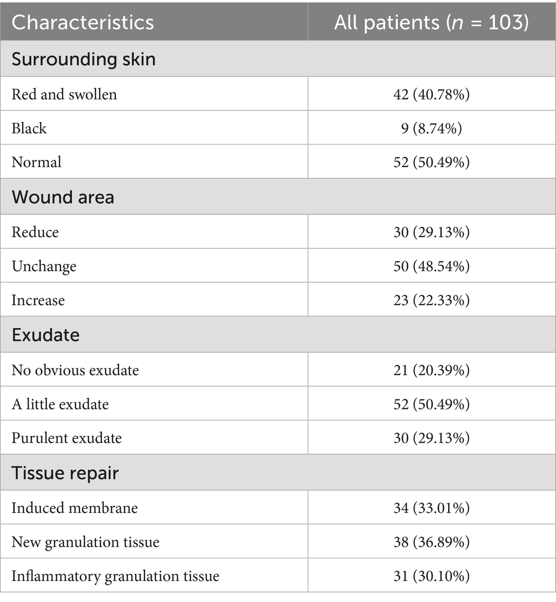Select the 23 (22.33%) value cell
The height and width of the screenshot is (602, 556).
(432, 300)
